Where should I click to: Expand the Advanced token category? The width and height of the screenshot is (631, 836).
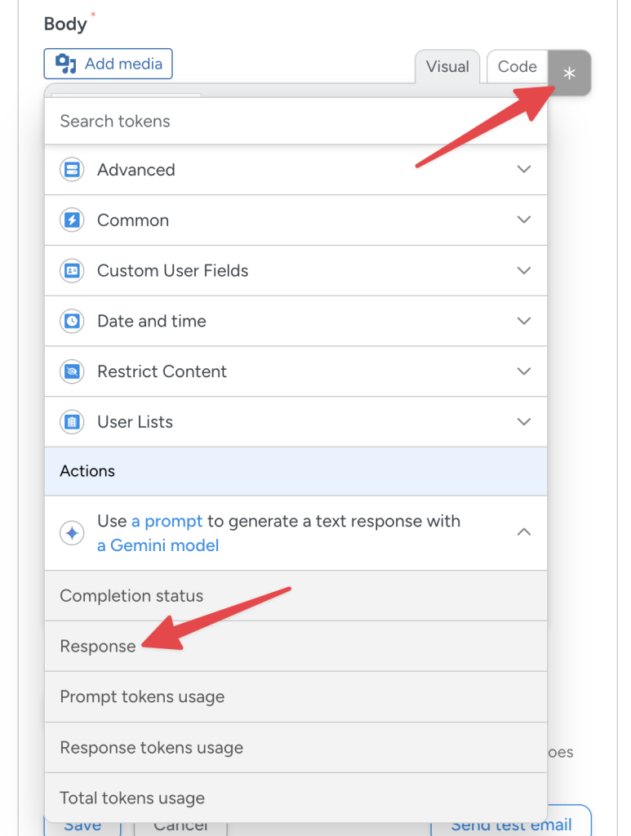click(x=523, y=170)
